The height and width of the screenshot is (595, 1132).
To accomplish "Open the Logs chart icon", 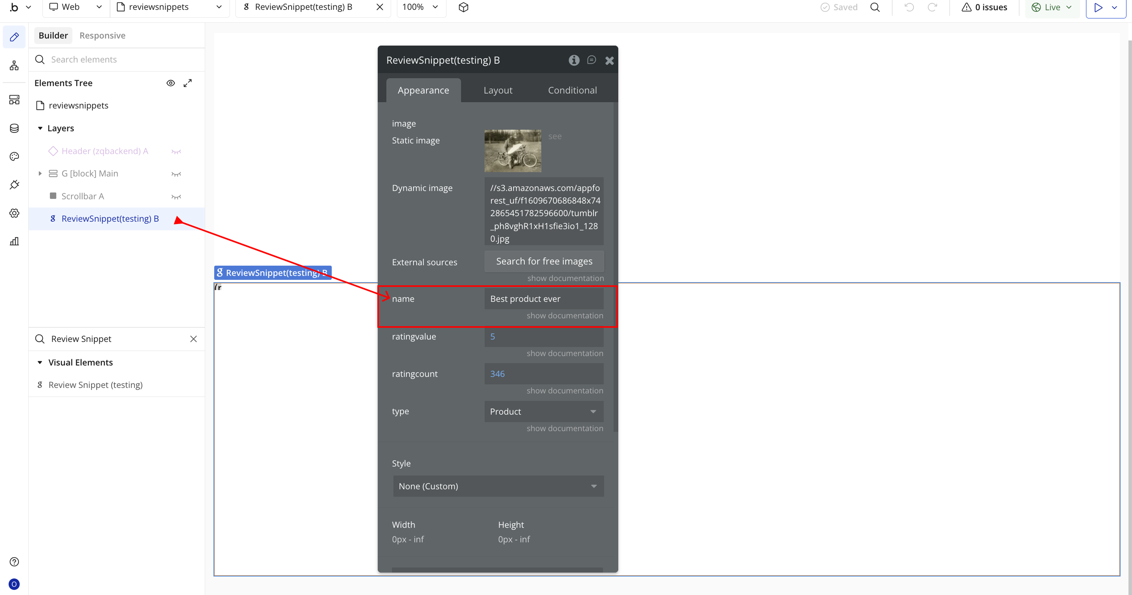I will [x=14, y=241].
